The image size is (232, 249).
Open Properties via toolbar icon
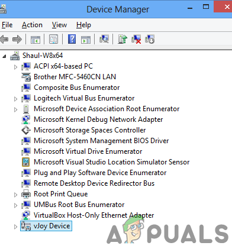pyautogui.click(x=53, y=39)
